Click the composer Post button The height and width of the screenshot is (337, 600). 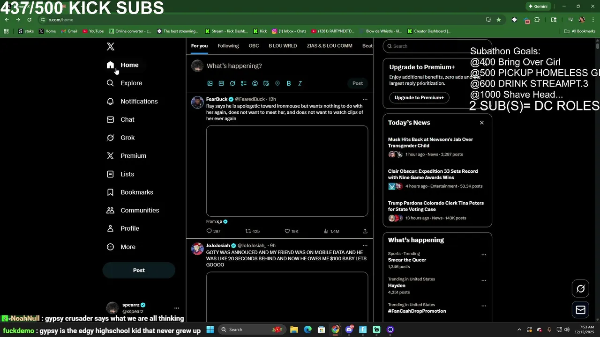[x=358, y=83]
